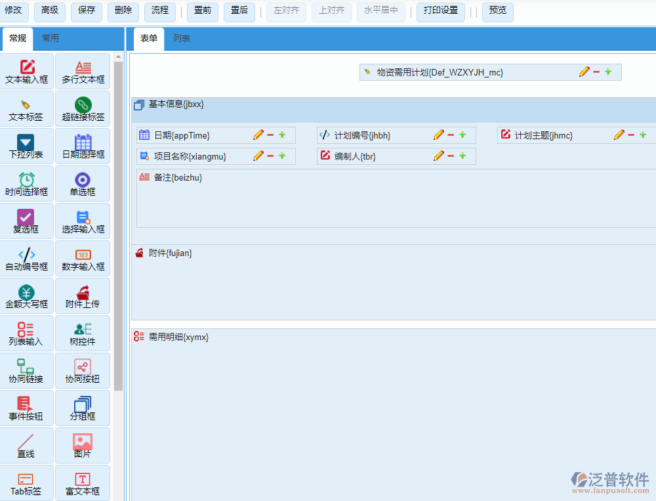Switch to the 常用 tab
Image resolution: width=656 pixels, height=501 pixels.
pyautogui.click(x=51, y=39)
